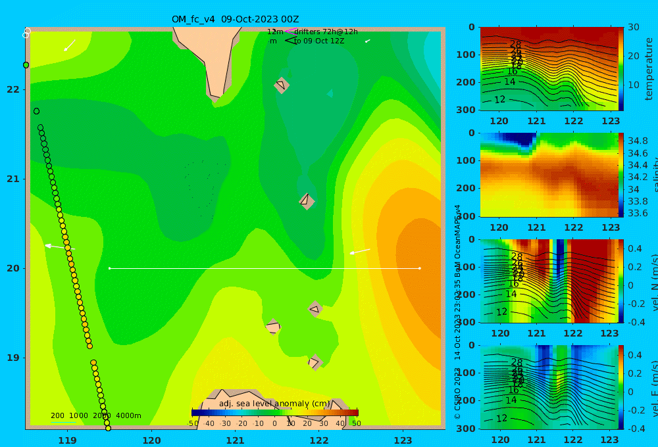The height and width of the screenshot is (447, 658).
Task: Click the salinity colorbar
Action: point(621,175)
